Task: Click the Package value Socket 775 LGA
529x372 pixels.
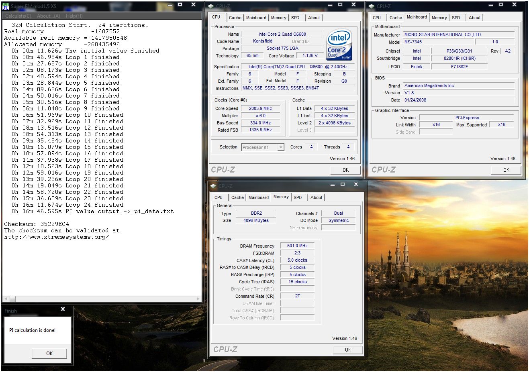Action: pyautogui.click(x=282, y=48)
